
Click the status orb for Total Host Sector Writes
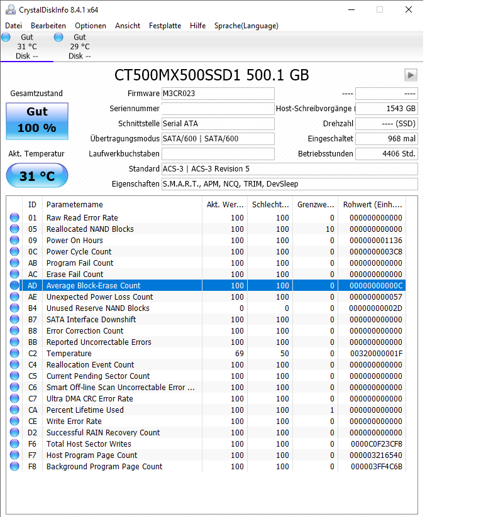click(x=14, y=444)
